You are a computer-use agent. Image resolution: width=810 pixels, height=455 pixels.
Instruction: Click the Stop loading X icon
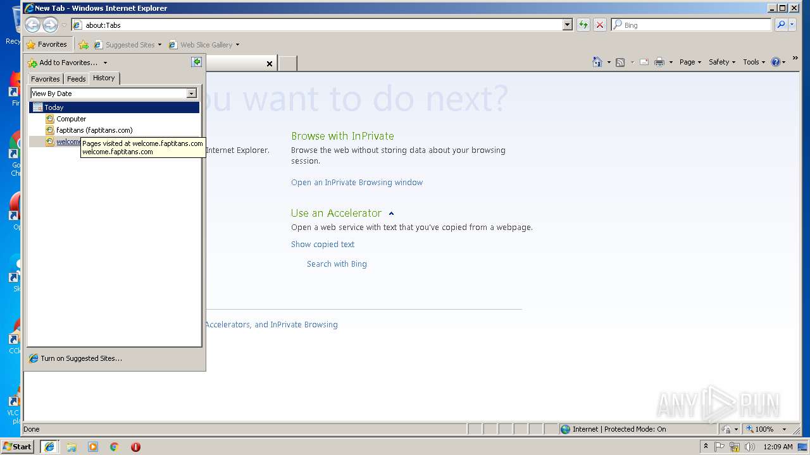pyautogui.click(x=600, y=25)
